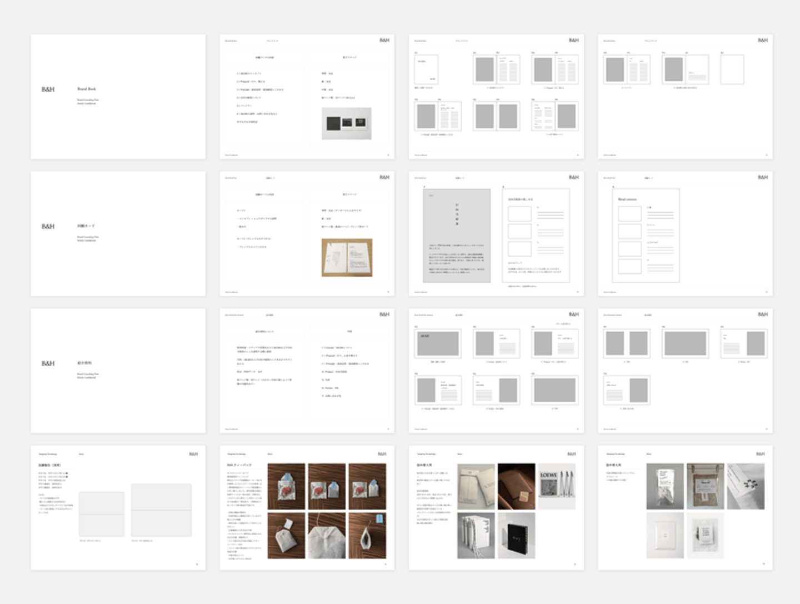Click the brown kraft pouch photo
This screenshot has height=604, width=800.
coord(706,487)
